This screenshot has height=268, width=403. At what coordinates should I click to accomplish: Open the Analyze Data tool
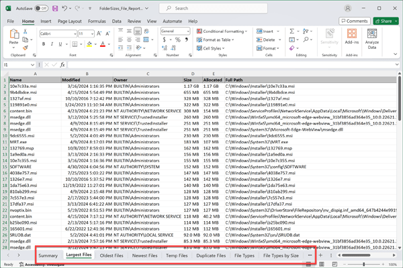click(372, 38)
